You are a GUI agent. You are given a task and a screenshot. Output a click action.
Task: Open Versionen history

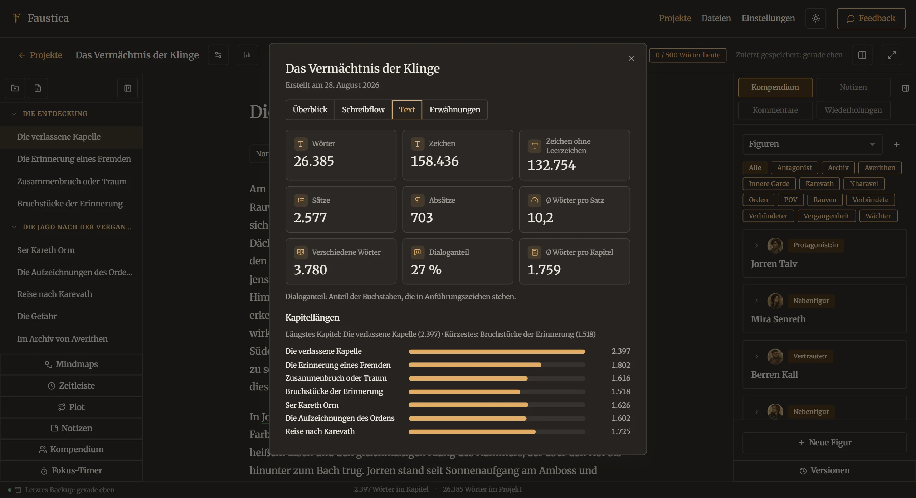[824, 471]
